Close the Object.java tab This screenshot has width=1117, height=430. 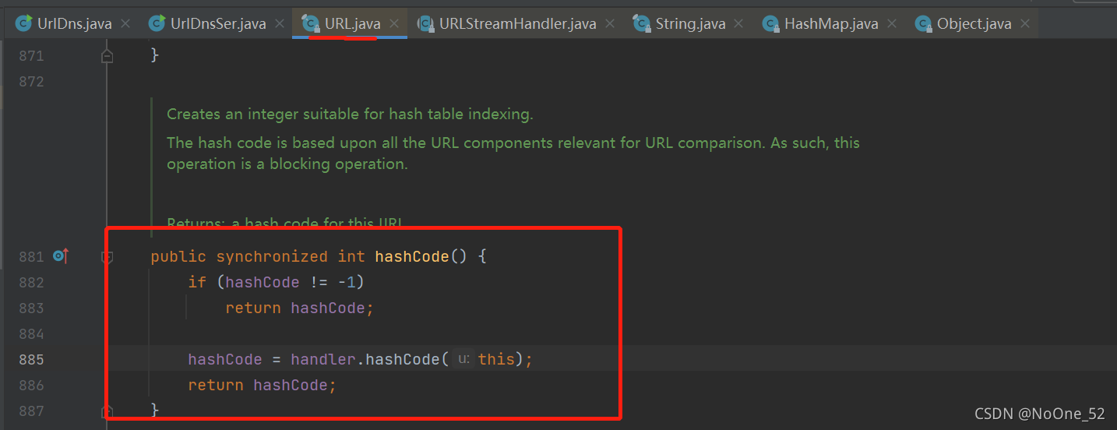1025,24
